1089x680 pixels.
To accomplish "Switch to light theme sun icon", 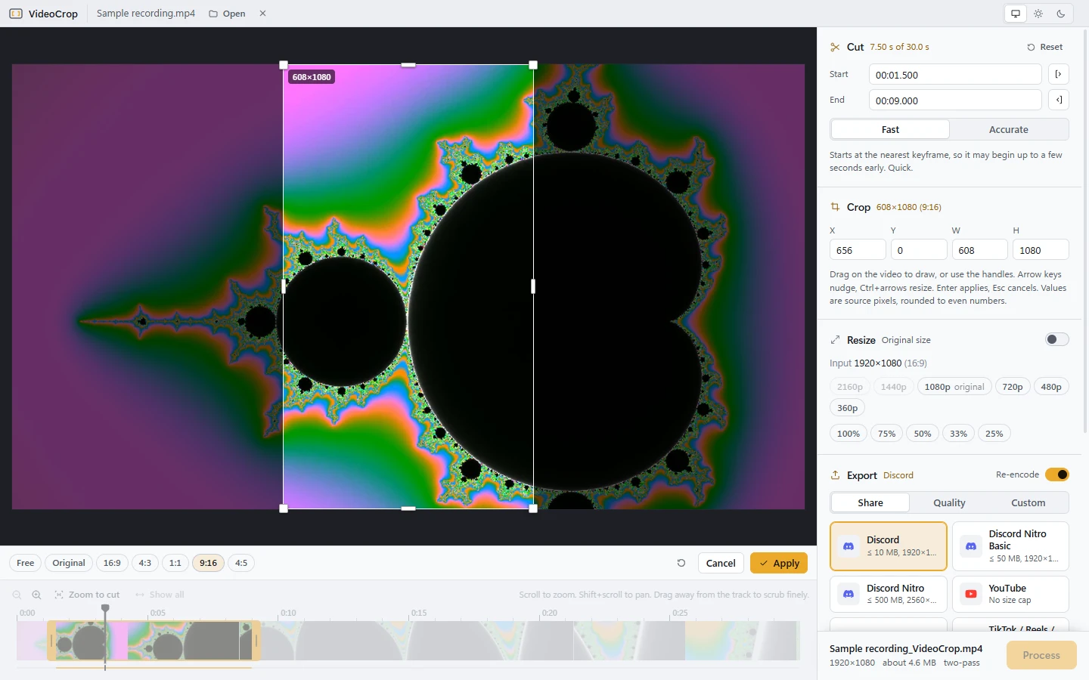I will click(x=1038, y=14).
